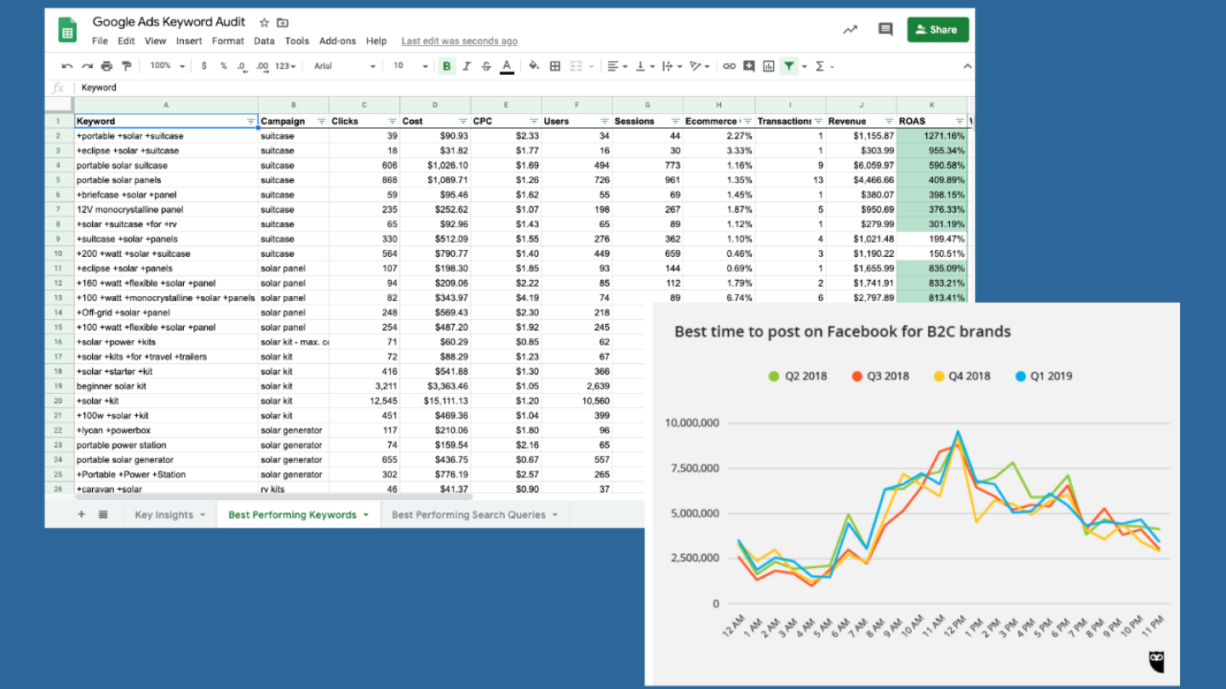Open the View menu
1226x689 pixels.
click(156, 41)
